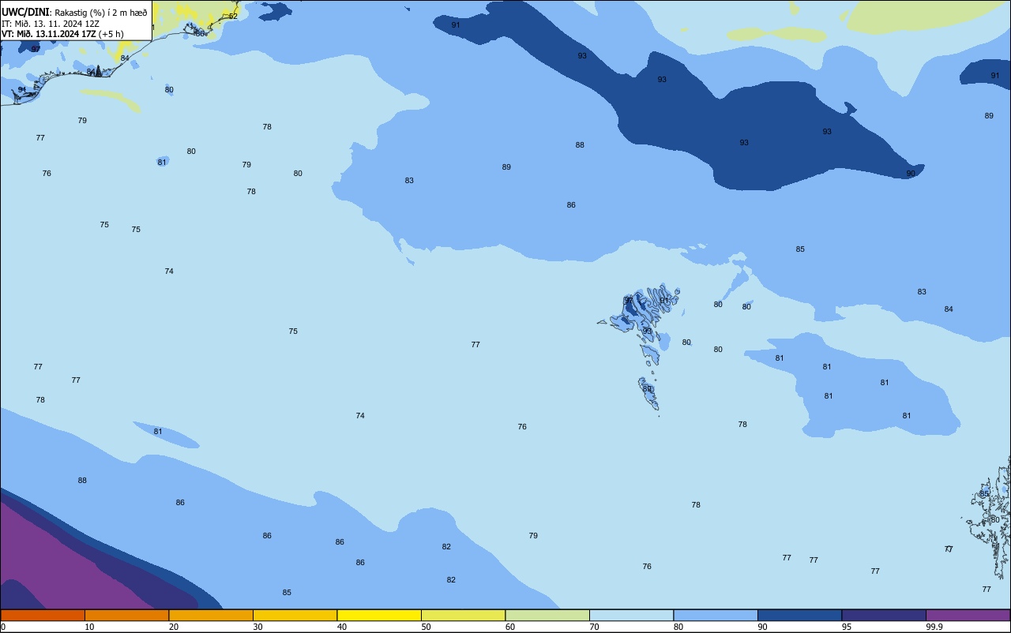
Task: Click the 70–80% pale blue legend swatch
Action: coord(631,615)
